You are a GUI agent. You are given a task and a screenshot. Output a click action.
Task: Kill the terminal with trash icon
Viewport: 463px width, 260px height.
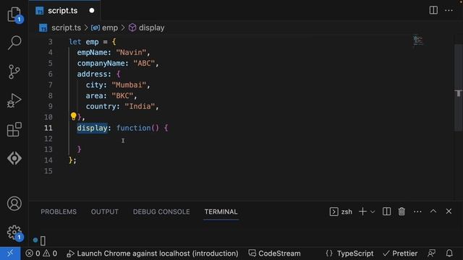pos(402,212)
